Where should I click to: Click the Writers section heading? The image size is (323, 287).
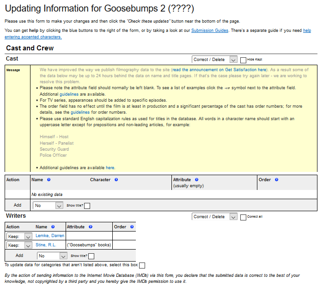pos(16,216)
